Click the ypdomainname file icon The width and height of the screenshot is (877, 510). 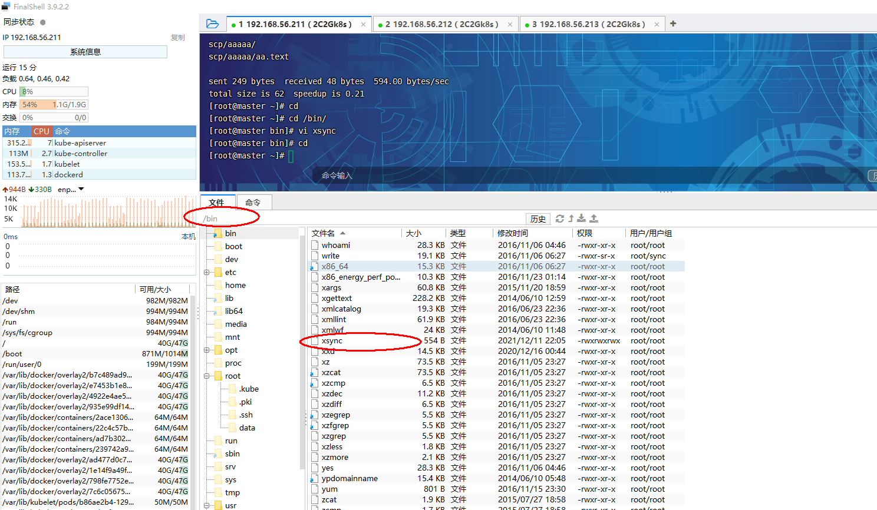(315, 478)
